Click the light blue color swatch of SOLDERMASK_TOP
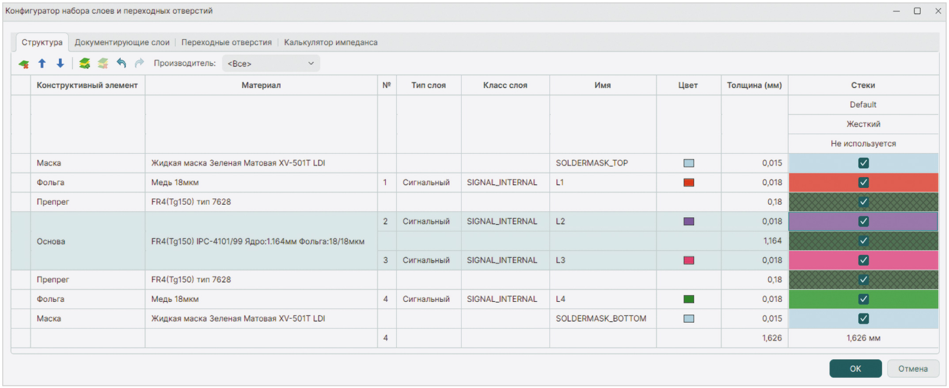This screenshot has height=388, width=949. [x=689, y=163]
